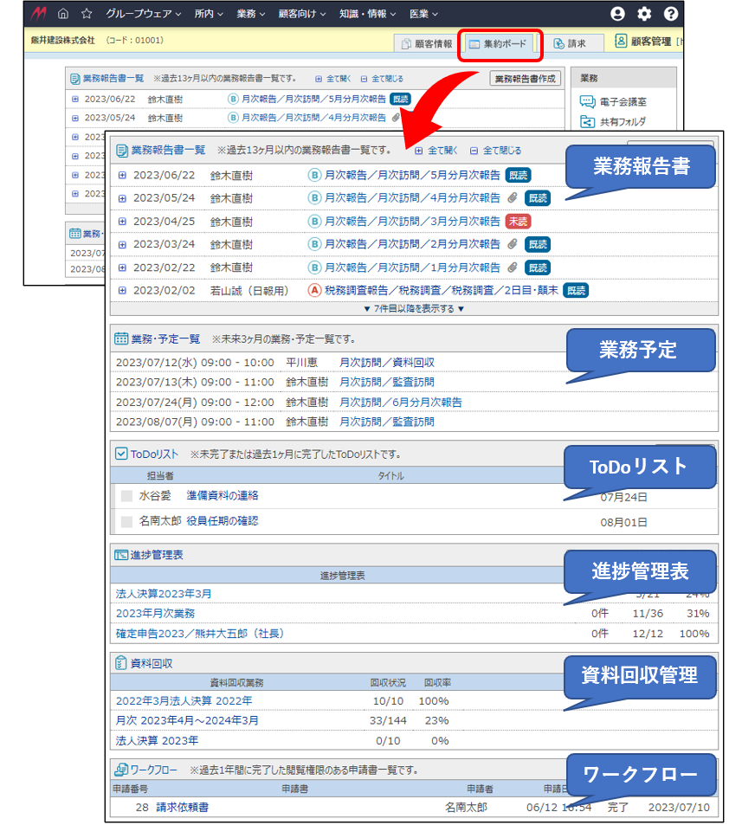
Task: Click the help question mark icon
Action: pyautogui.click(x=671, y=14)
